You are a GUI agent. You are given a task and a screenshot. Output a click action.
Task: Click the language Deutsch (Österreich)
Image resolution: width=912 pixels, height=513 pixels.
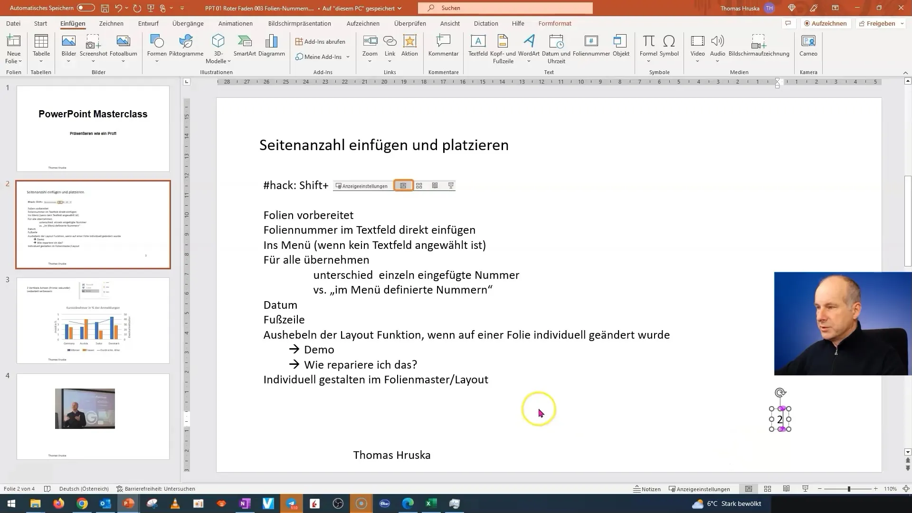(84, 489)
